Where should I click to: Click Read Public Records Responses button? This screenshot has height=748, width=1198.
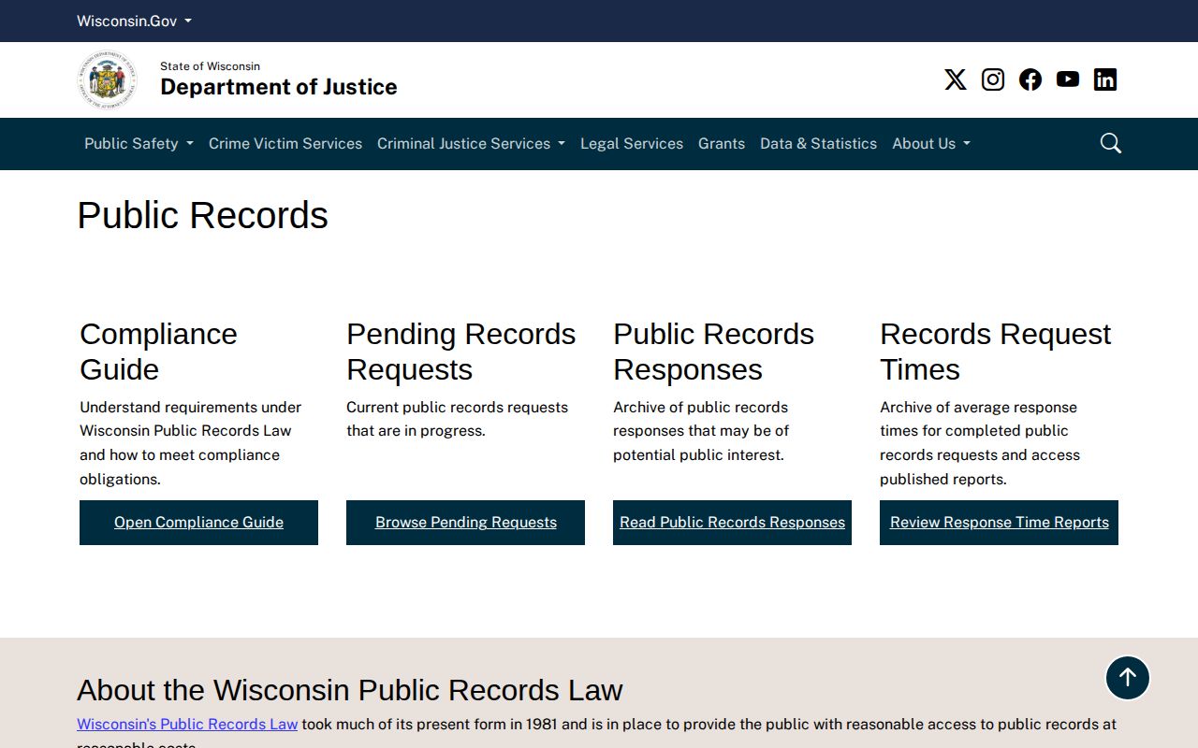pos(732,523)
